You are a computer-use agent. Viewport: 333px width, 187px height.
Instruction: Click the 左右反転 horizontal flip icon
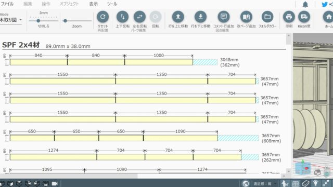pos(139,17)
